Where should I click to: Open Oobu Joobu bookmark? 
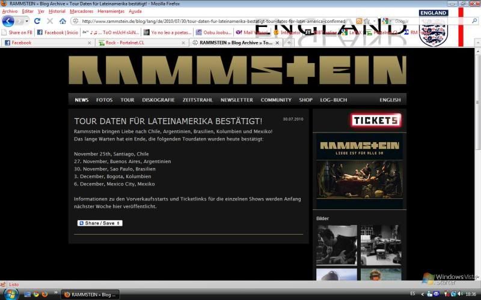point(213,32)
